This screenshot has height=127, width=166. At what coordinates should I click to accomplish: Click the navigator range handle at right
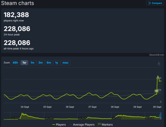160,116
